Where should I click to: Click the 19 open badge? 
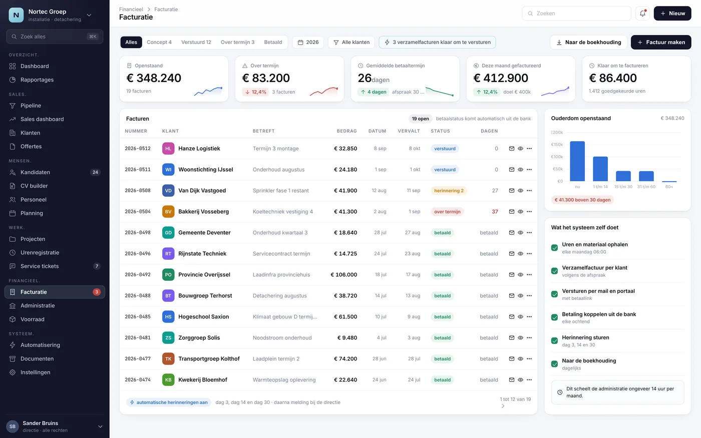pyautogui.click(x=421, y=119)
